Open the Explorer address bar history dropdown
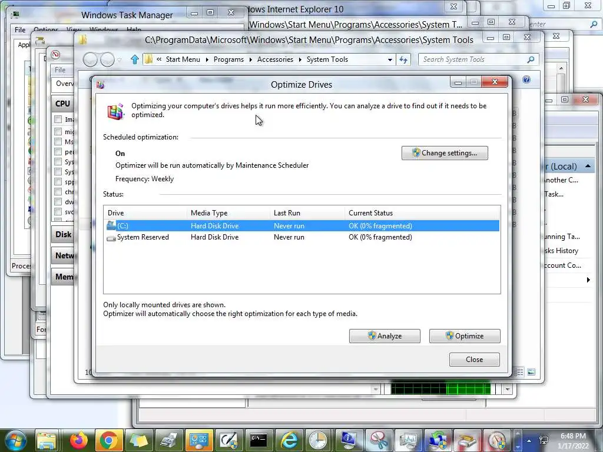The width and height of the screenshot is (603, 452). (x=390, y=59)
